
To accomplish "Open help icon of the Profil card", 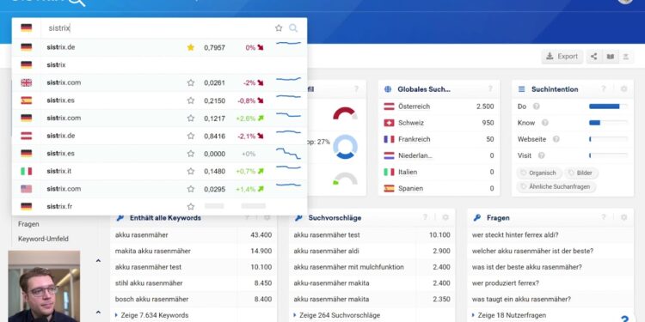I will click(356, 89).
